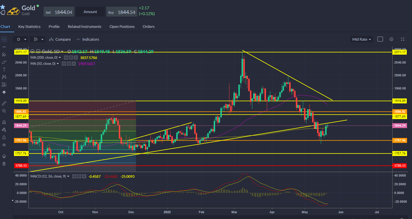
Task: Select the crosshair cursor tool
Action: 4,39
